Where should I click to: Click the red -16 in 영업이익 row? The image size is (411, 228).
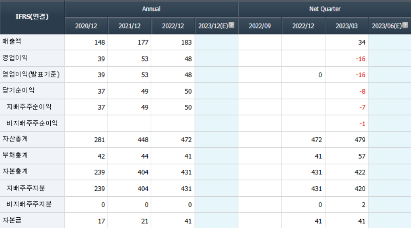(361, 59)
